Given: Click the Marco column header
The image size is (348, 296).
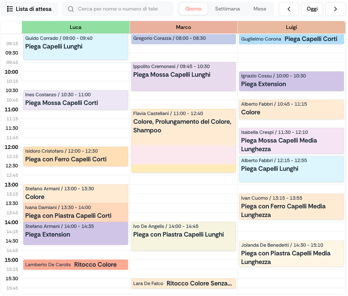Looking at the screenshot, I should [183, 27].
